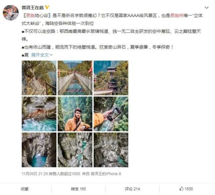Open the post options chevron menu
This screenshot has width=215, height=195.
tap(206, 8)
